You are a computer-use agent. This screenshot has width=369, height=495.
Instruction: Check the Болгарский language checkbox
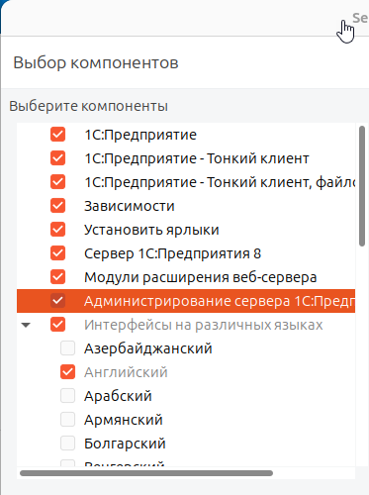[x=67, y=444]
